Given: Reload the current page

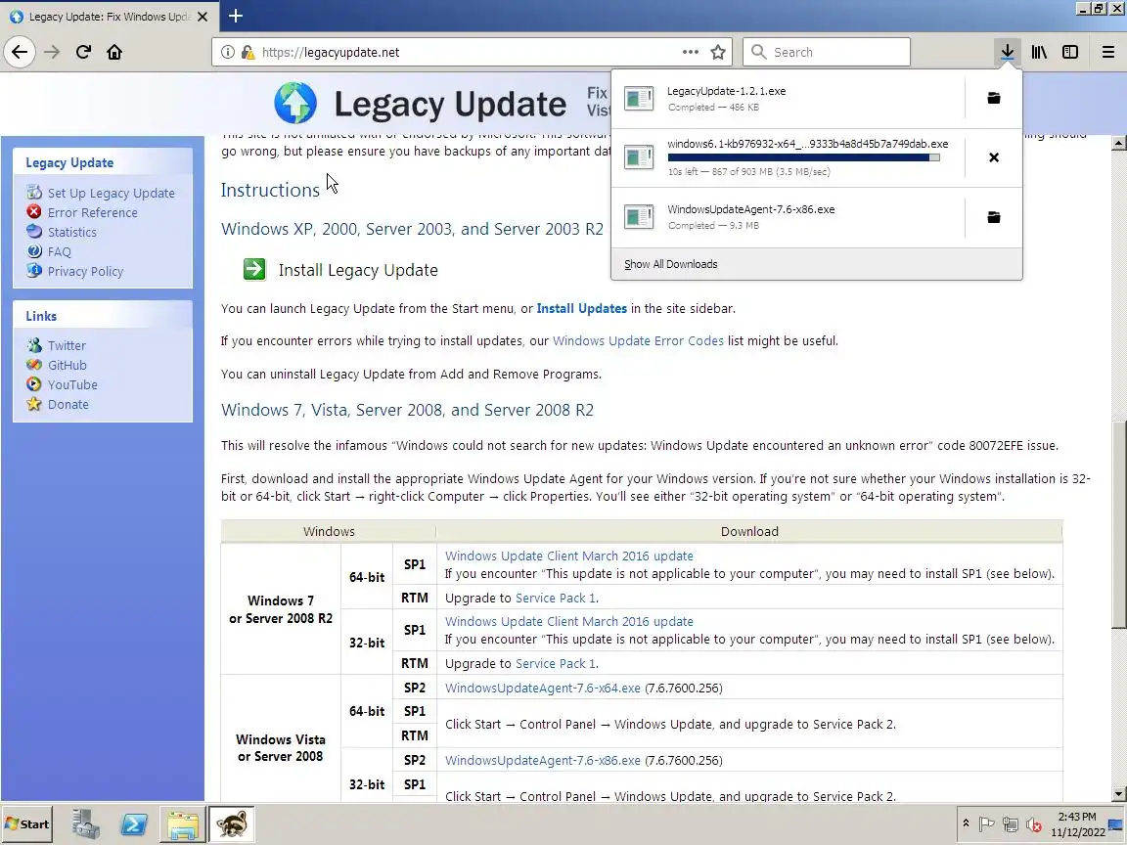Looking at the screenshot, I should point(83,52).
